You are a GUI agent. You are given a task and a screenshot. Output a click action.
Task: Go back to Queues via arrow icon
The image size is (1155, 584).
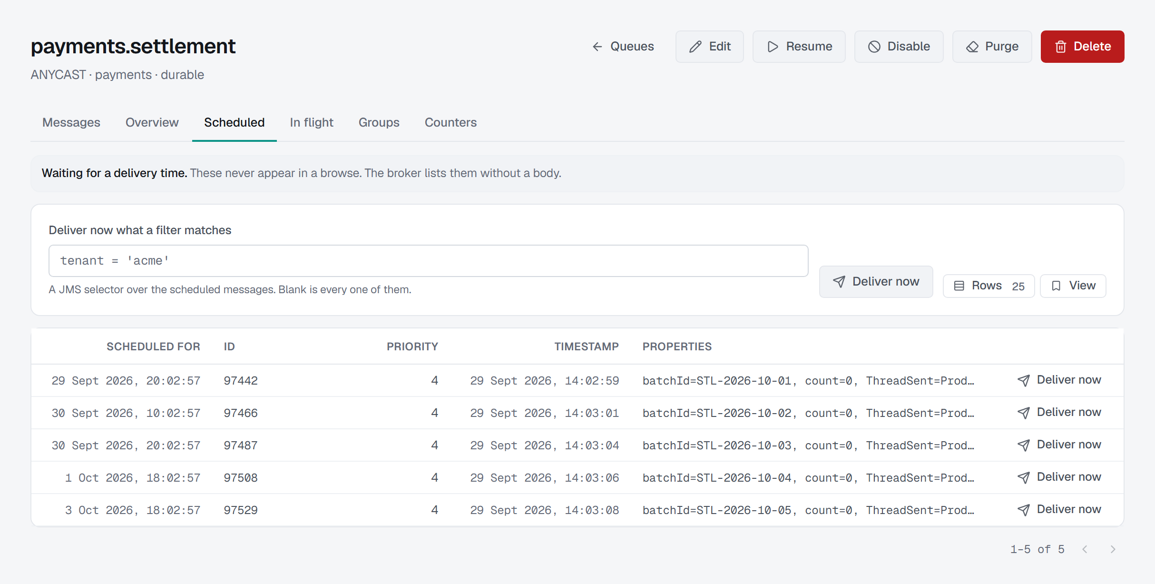pyautogui.click(x=597, y=47)
